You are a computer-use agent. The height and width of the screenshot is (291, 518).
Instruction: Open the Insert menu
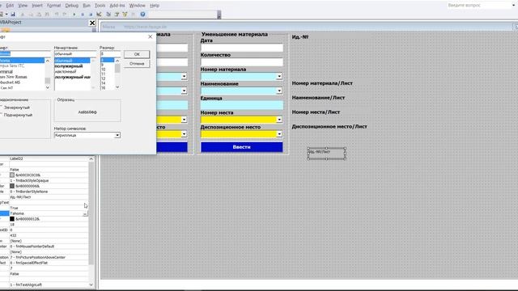pos(37,6)
